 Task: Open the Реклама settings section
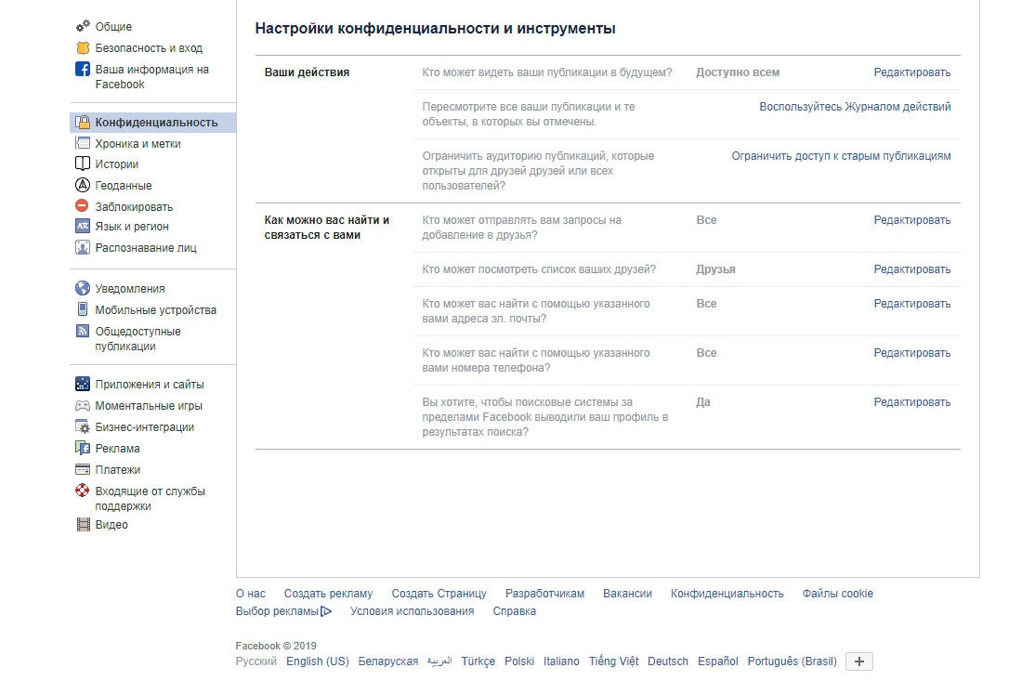(x=117, y=449)
